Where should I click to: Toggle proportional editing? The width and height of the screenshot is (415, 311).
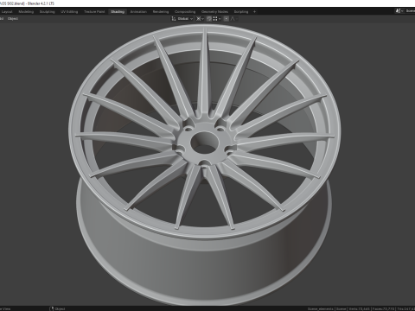coord(227,19)
